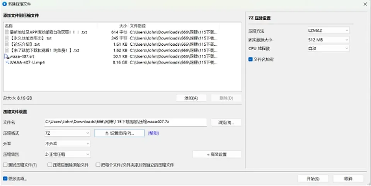Enable the 测试压缩文件 checkbox
The height and width of the screenshot is (186, 371).
tap(5, 165)
